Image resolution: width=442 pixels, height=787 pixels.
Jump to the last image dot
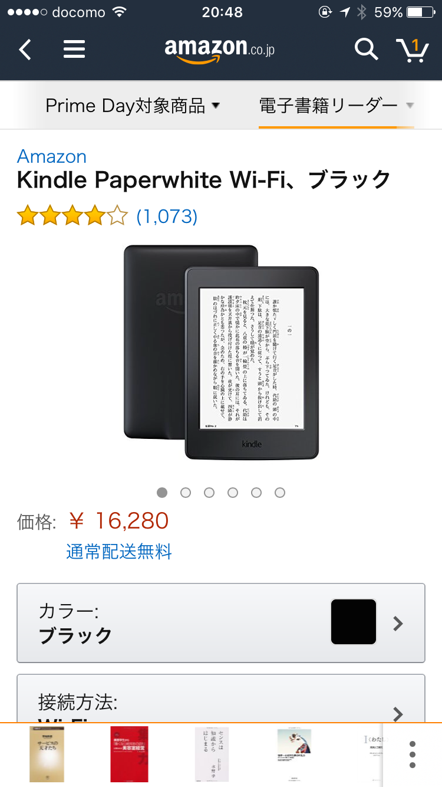(x=280, y=493)
